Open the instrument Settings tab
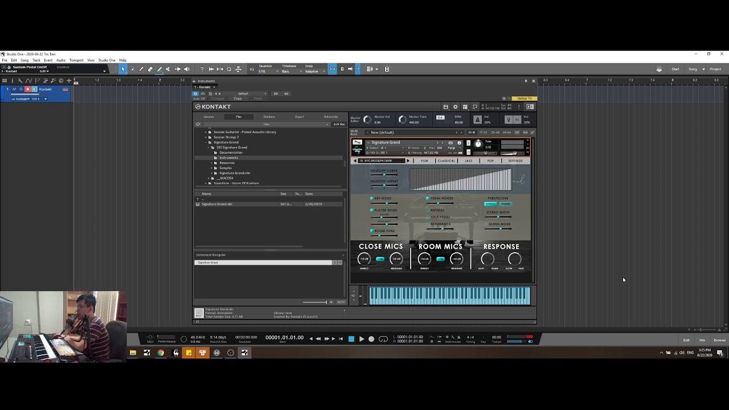The height and width of the screenshot is (410, 729). tap(515, 161)
